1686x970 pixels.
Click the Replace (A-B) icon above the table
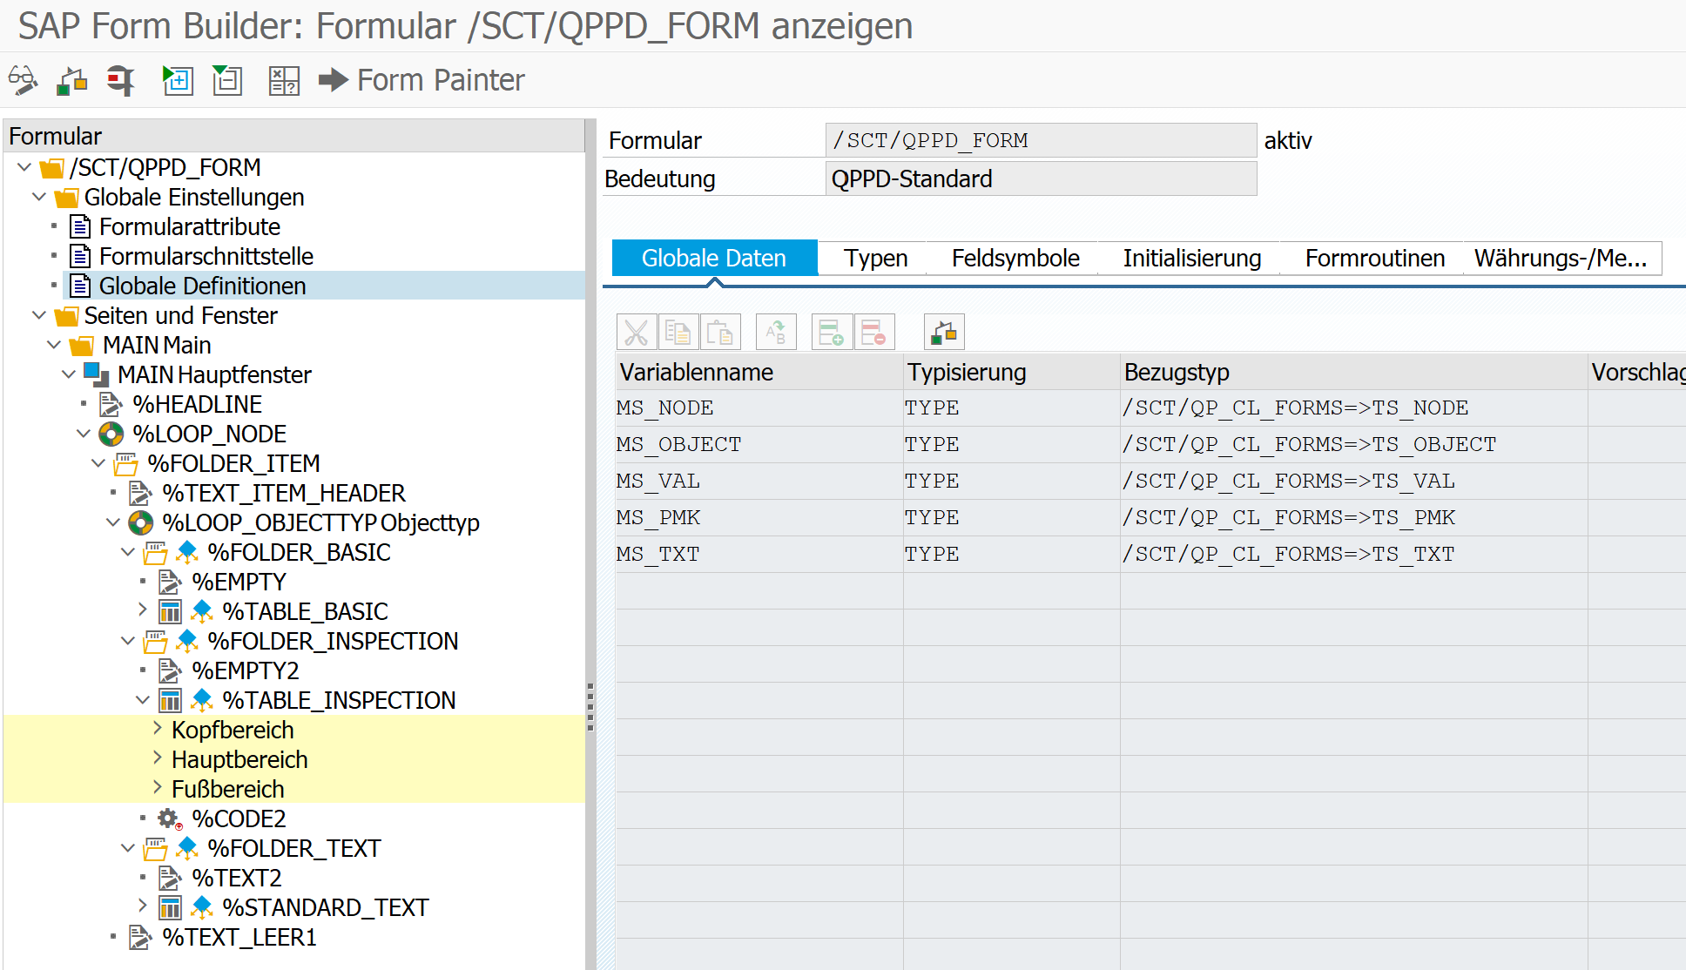776,333
